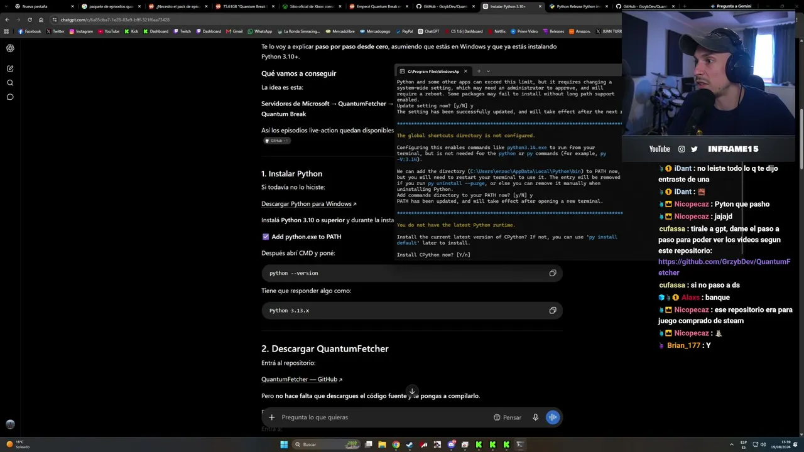Switch to the Terminal app on taskbar
The image size is (804, 452).
(520, 444)
